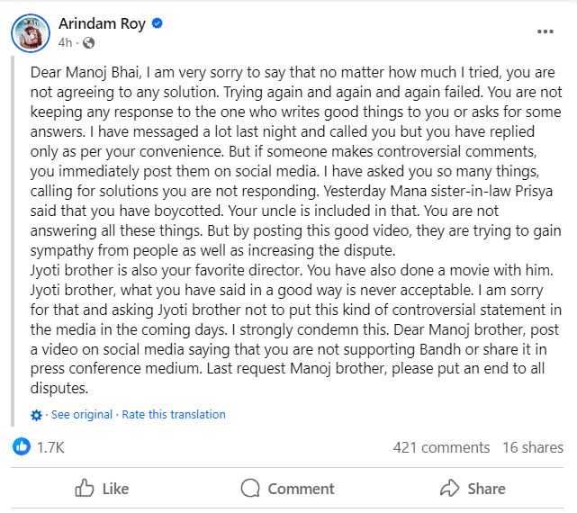The image size is (577, 513).
Task: Show who reacted via 1.7K count
Action: tap(50, 446)
